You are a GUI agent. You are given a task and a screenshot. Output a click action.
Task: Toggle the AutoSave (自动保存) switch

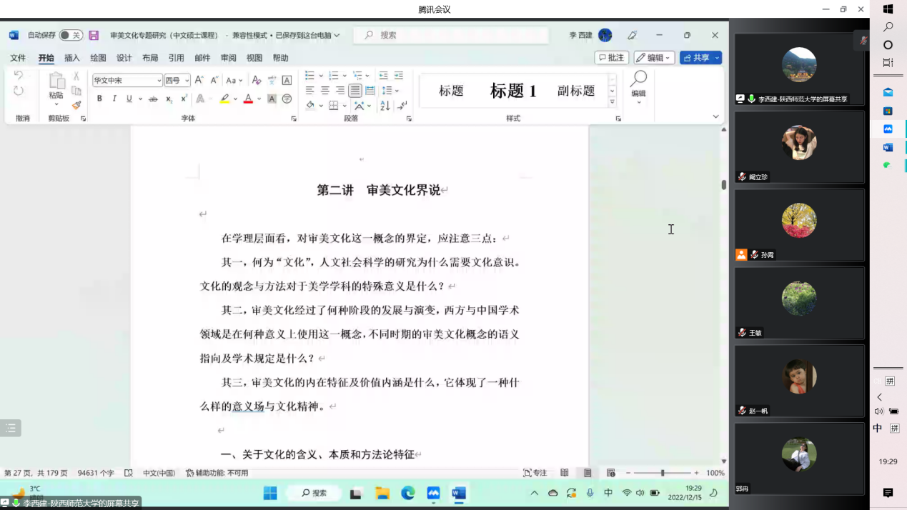pos(71,35)
